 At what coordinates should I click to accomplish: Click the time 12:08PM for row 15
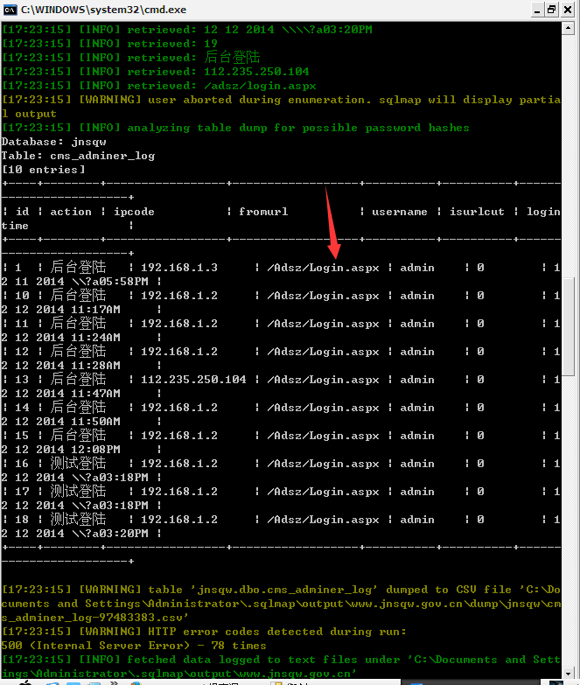pos(95,449)
